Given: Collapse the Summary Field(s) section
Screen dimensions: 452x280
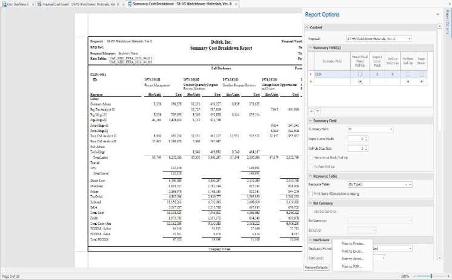Looking at the screenshot, I should (310, 48).
